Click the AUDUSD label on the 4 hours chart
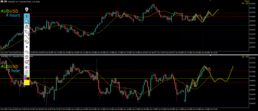The height and width of the screenshot is (111, 258). coord(11,11)
